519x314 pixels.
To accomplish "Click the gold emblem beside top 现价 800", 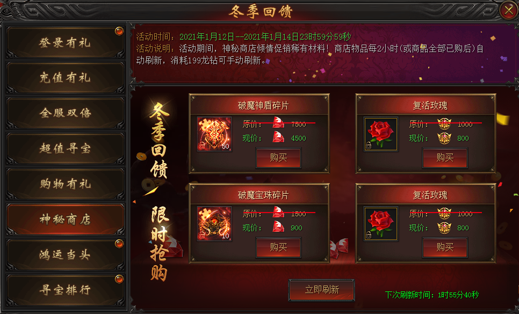I will (444, 138).
